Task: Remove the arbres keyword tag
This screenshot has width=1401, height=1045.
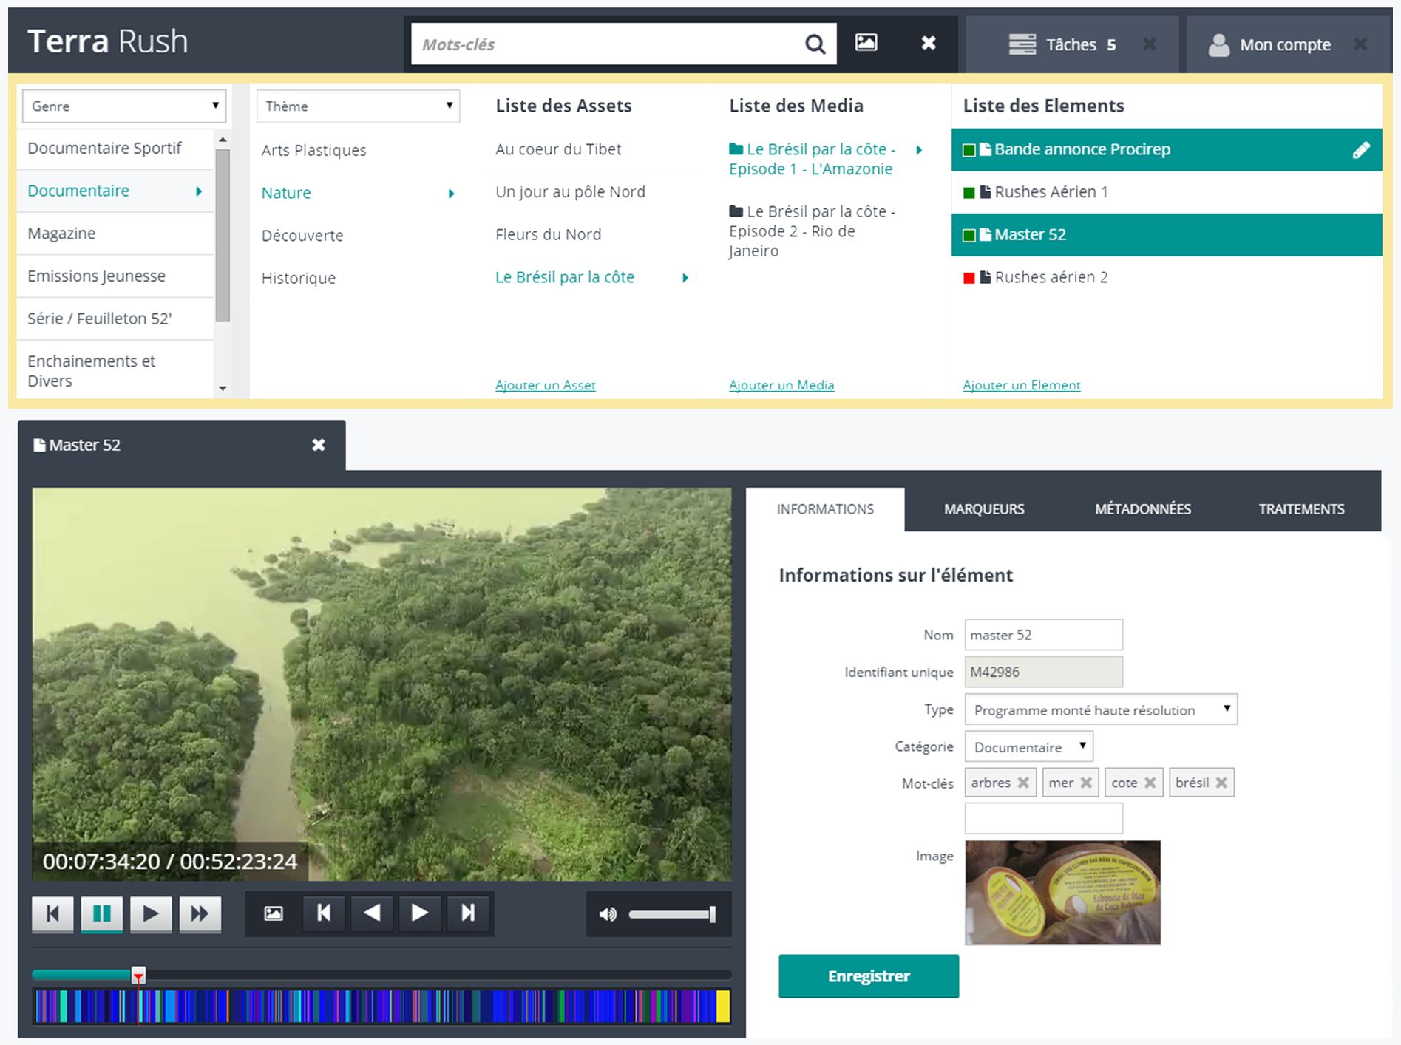Action: 1023,783
